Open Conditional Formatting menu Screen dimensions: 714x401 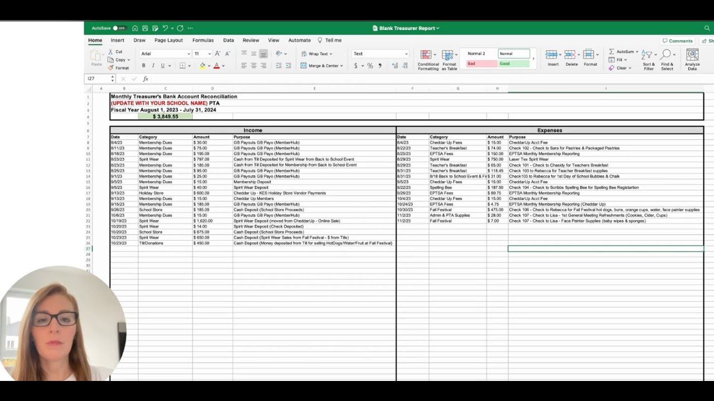click(x=428, y=60)
